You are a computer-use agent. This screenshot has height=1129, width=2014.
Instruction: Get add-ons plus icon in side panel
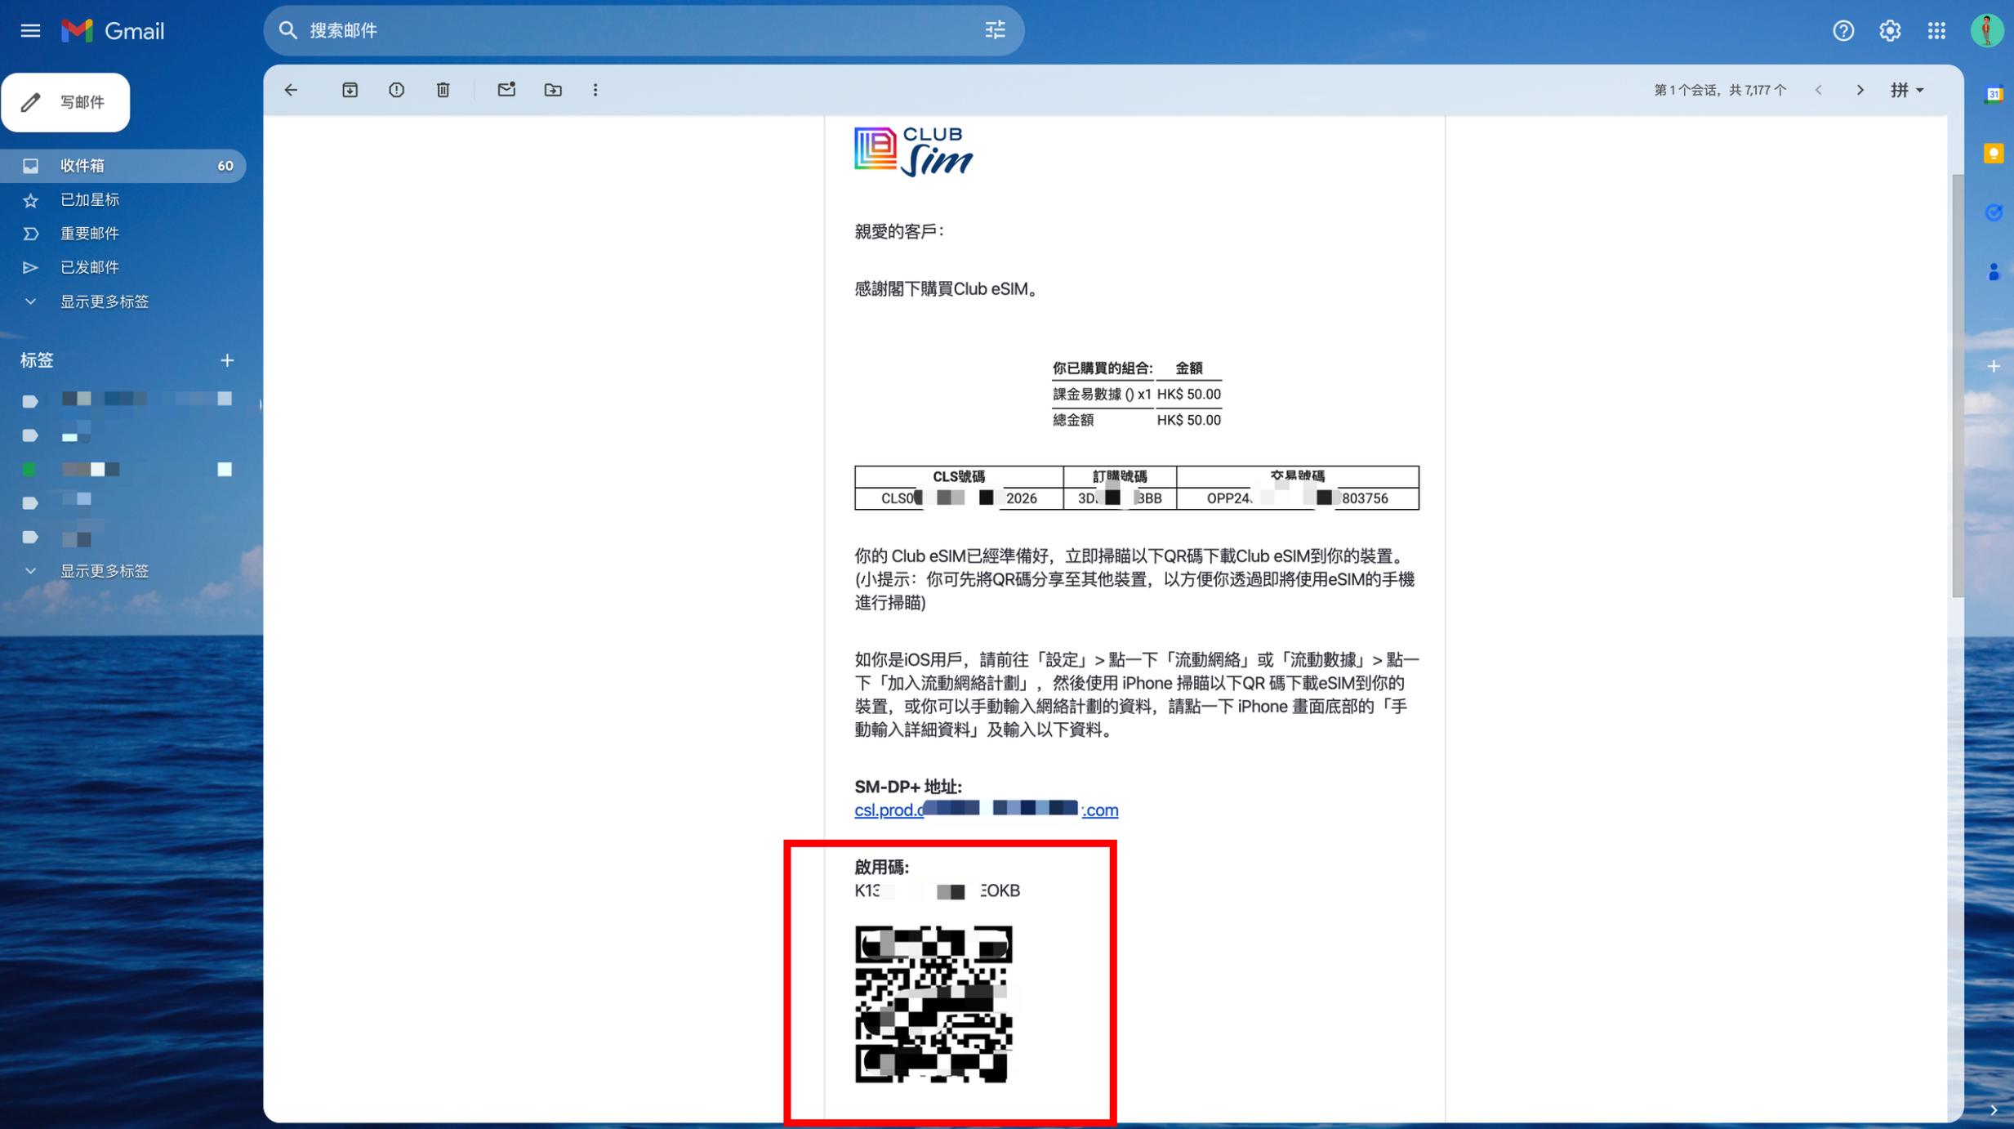pos(1993,366)
